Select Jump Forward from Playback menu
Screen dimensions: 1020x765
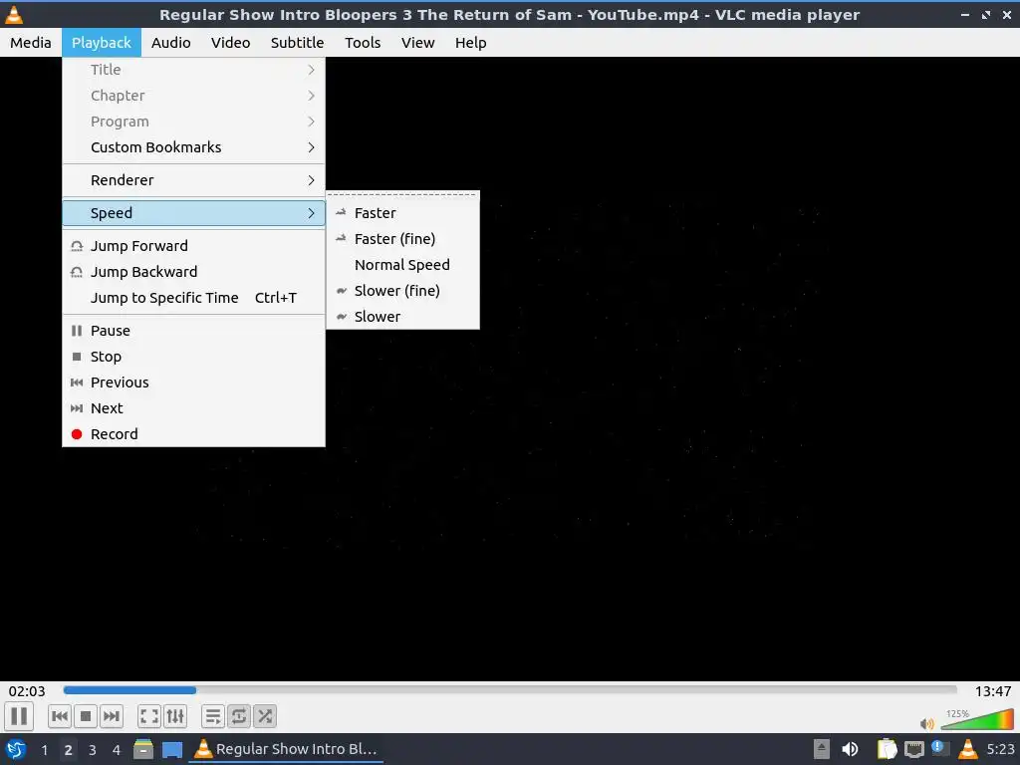[194, 246]
